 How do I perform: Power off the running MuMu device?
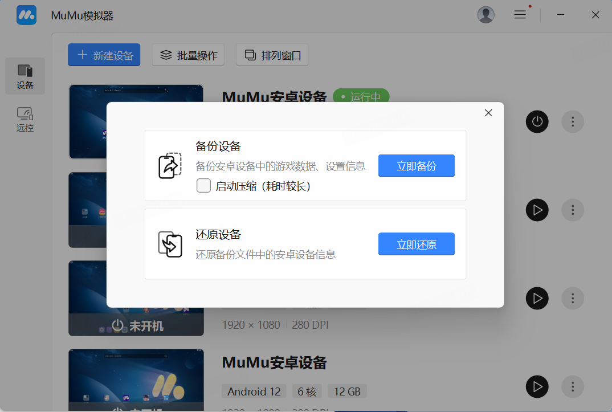point(537,121)
